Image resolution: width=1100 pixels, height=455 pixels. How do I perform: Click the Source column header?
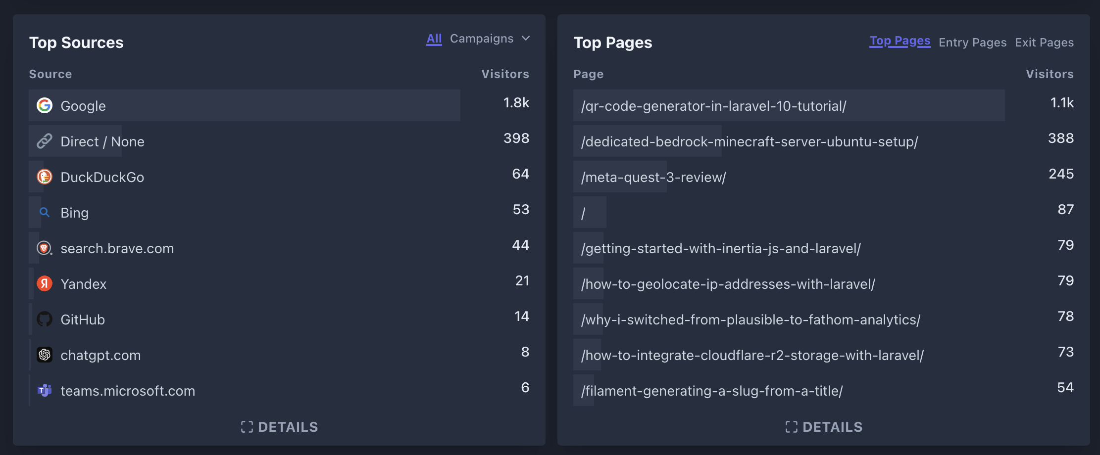[x=50, y=74]
